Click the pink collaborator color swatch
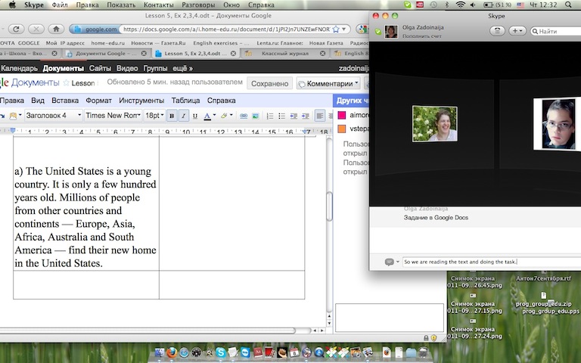Image resolution: width=581 pixels, height=363 pixels. pos(342,115)
